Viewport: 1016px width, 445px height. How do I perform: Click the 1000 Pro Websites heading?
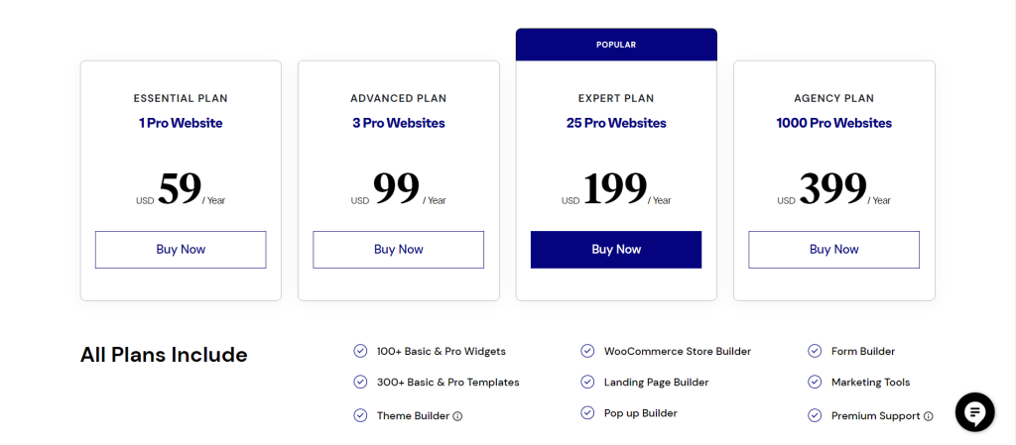coord(833,123)
